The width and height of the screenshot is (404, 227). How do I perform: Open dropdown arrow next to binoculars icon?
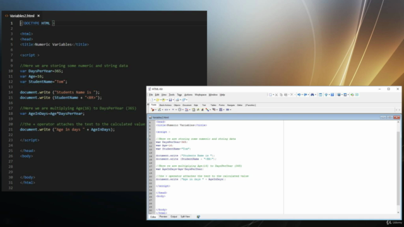coord(316,95)
